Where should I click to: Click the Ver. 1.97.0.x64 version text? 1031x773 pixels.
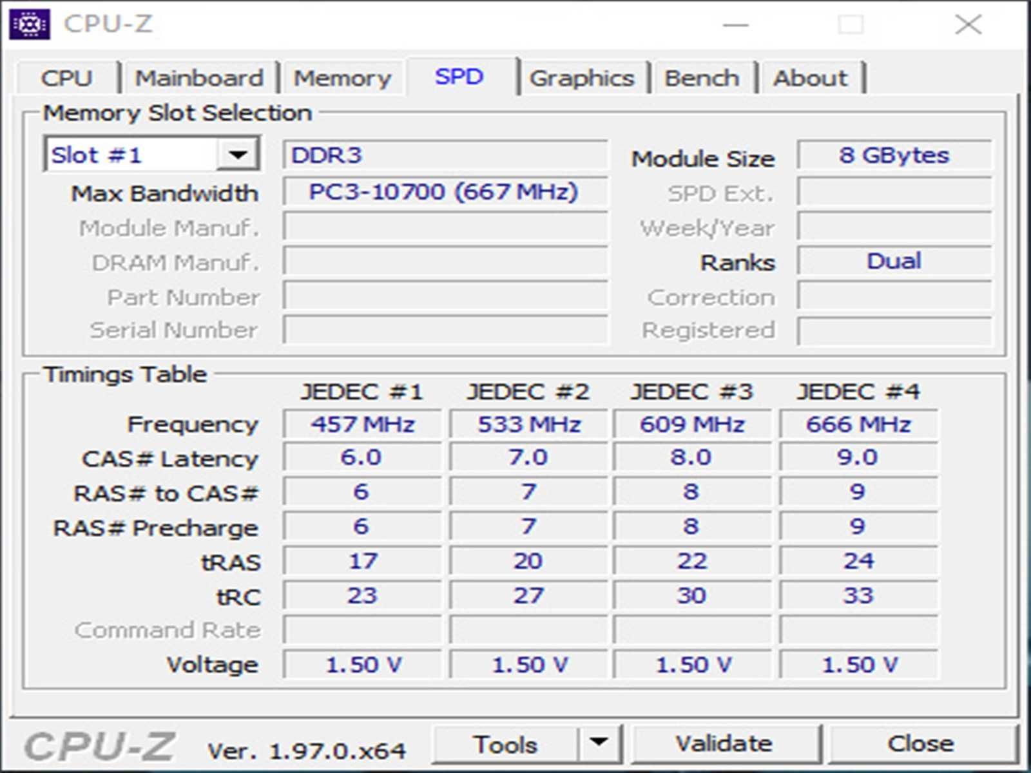tap(307, 750)
